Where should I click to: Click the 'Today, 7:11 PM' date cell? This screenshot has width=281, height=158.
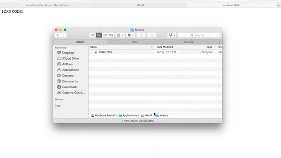166,52
